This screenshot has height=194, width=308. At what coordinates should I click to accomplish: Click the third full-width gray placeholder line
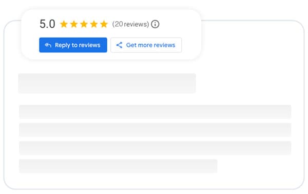point(155,148)
